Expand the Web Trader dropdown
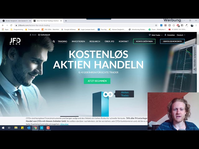 [155, 35]
